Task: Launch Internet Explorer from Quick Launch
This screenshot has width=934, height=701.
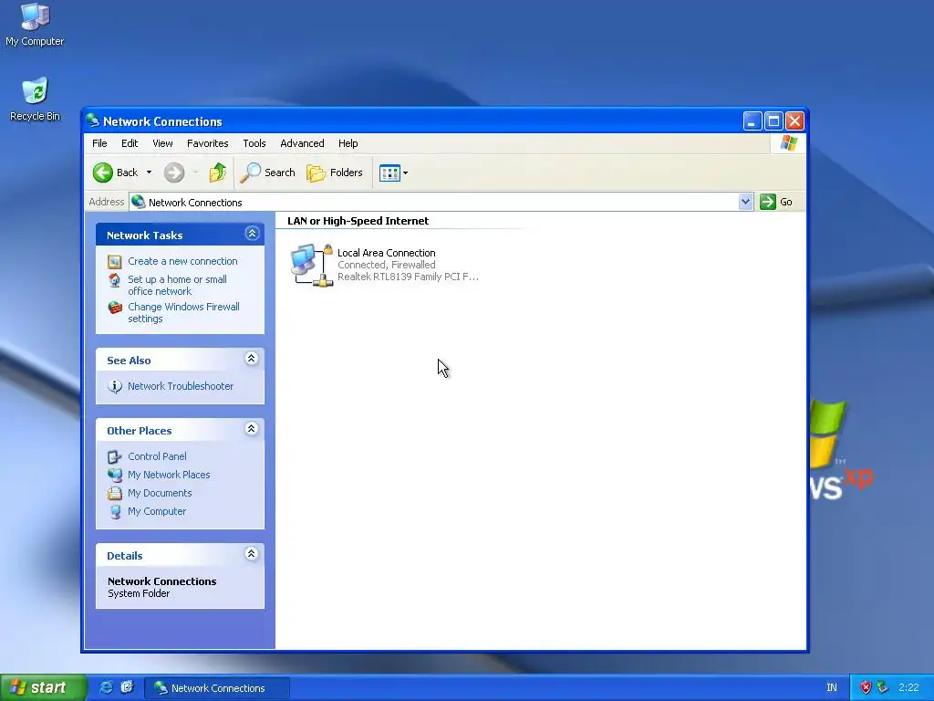Action: point(106,687)
